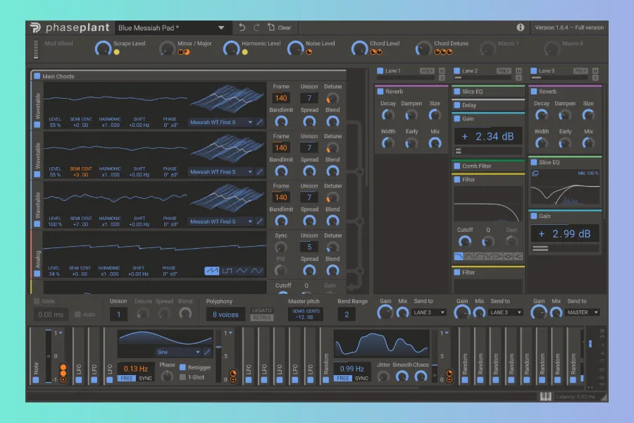The width and height of the screenshot is (634, 423).
Task: Open the Blue Messiah Pad preset dropdown
Action: (221, 27)
